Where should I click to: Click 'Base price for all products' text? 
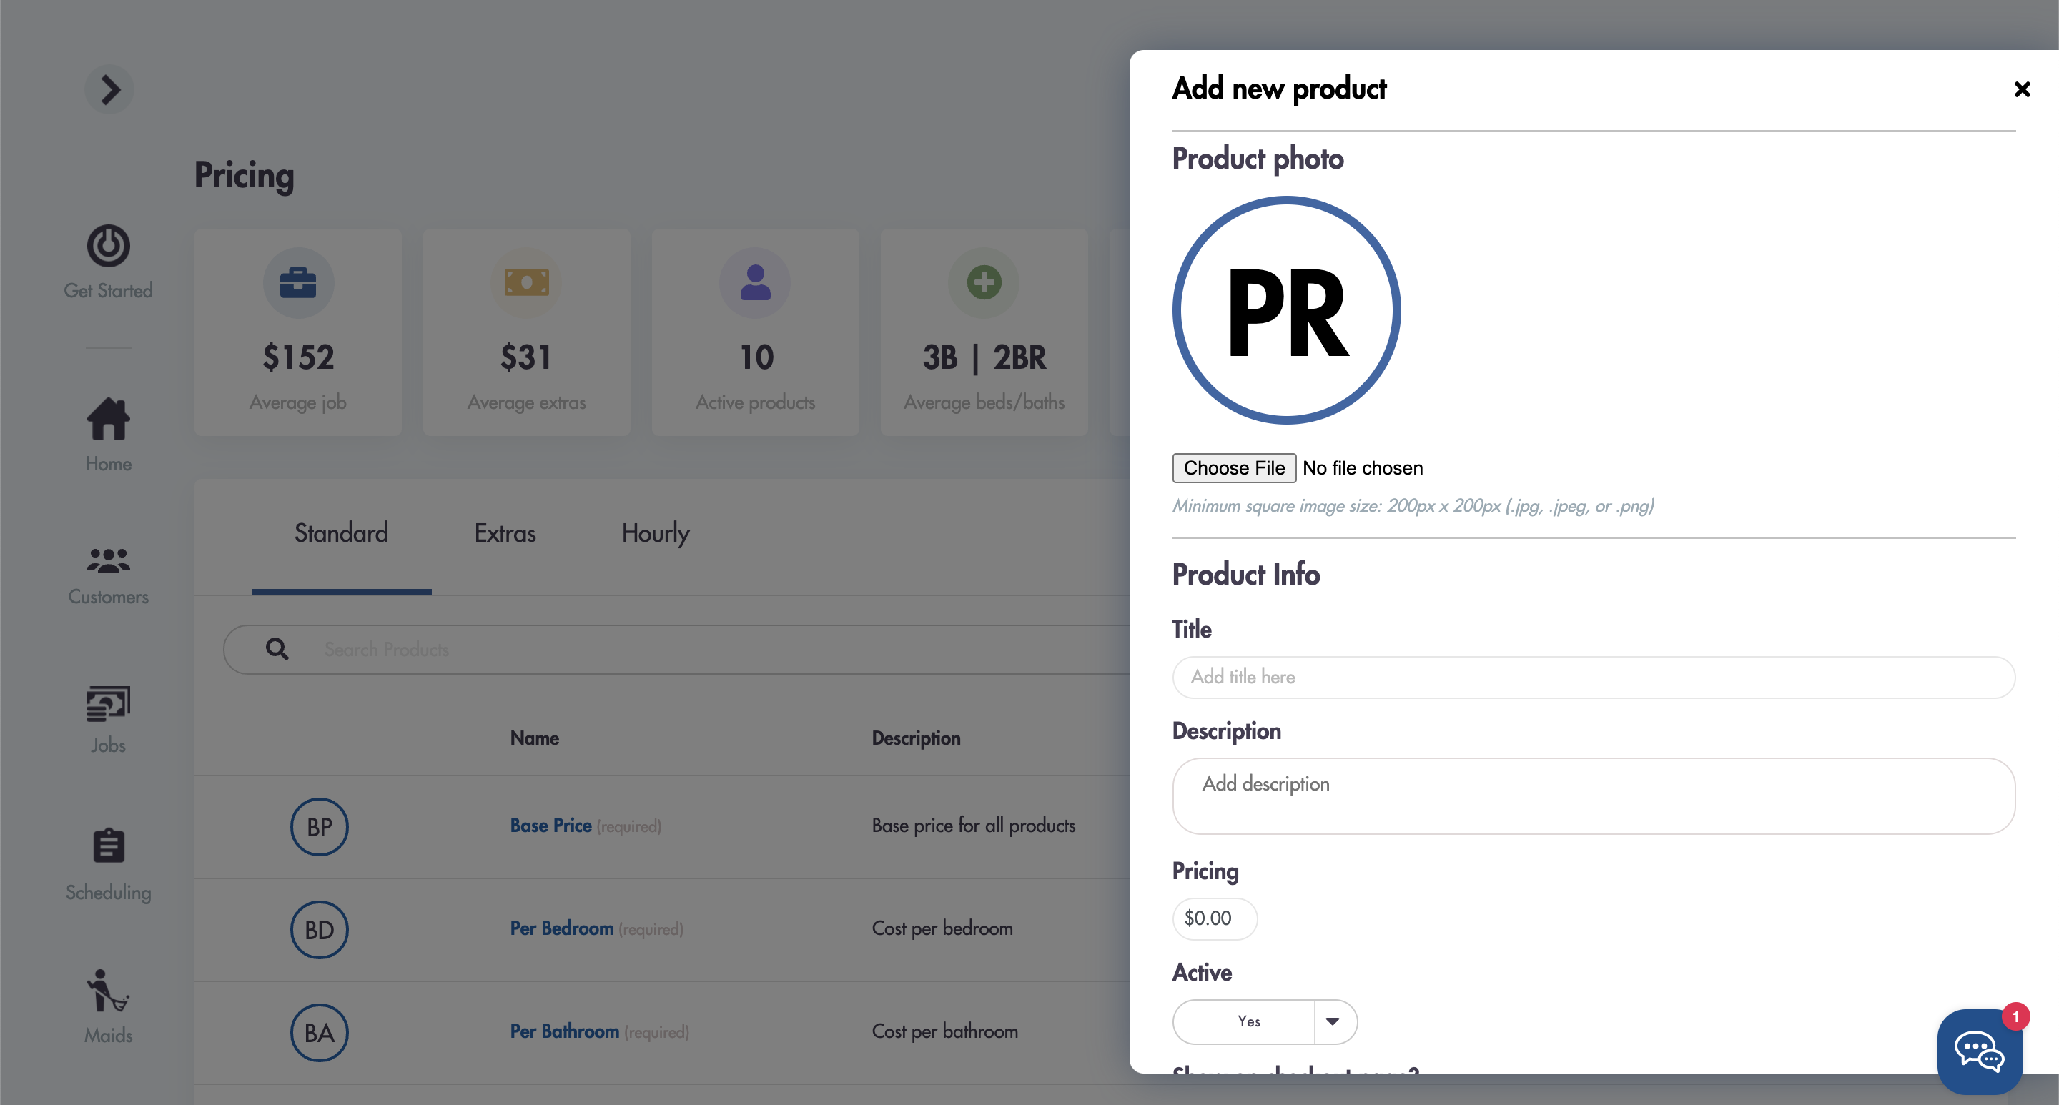tap(973, 826)
